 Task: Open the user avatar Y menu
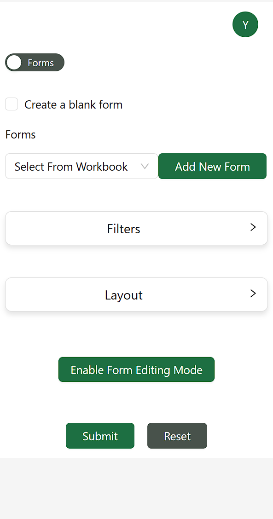245,24
